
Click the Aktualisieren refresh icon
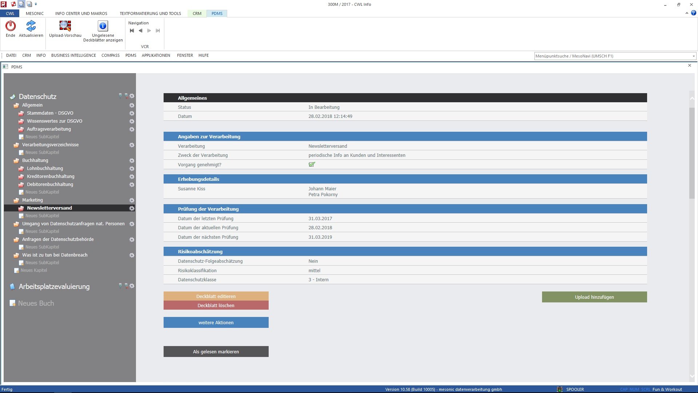coord(31,26)
